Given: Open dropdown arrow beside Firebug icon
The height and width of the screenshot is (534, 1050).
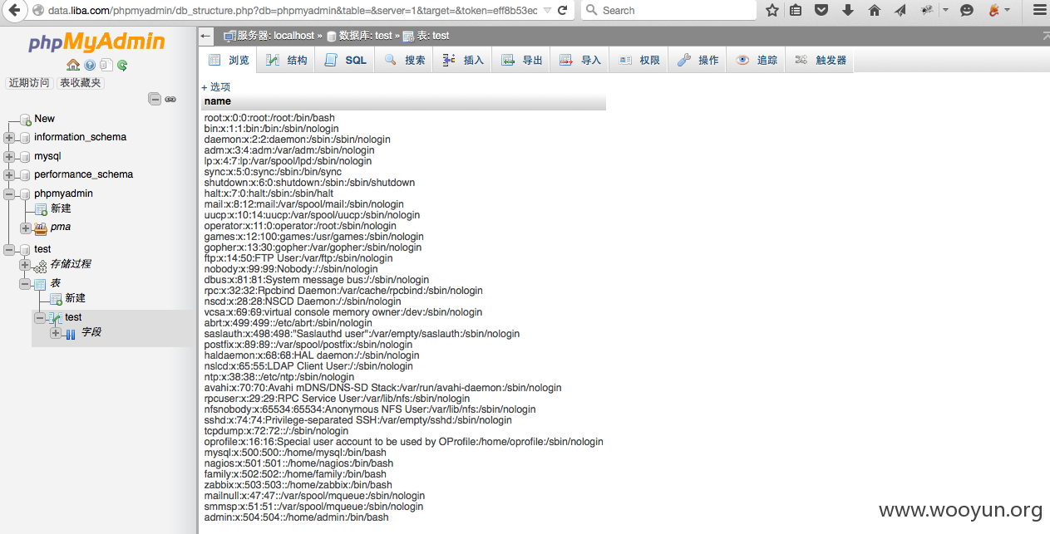Looking at the screenshot, I should pyautogui.click(x=1008, y=11).
